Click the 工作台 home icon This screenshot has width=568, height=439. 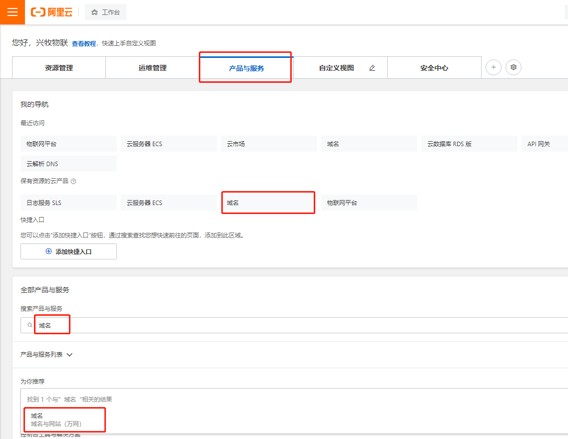tap(94, 12)
